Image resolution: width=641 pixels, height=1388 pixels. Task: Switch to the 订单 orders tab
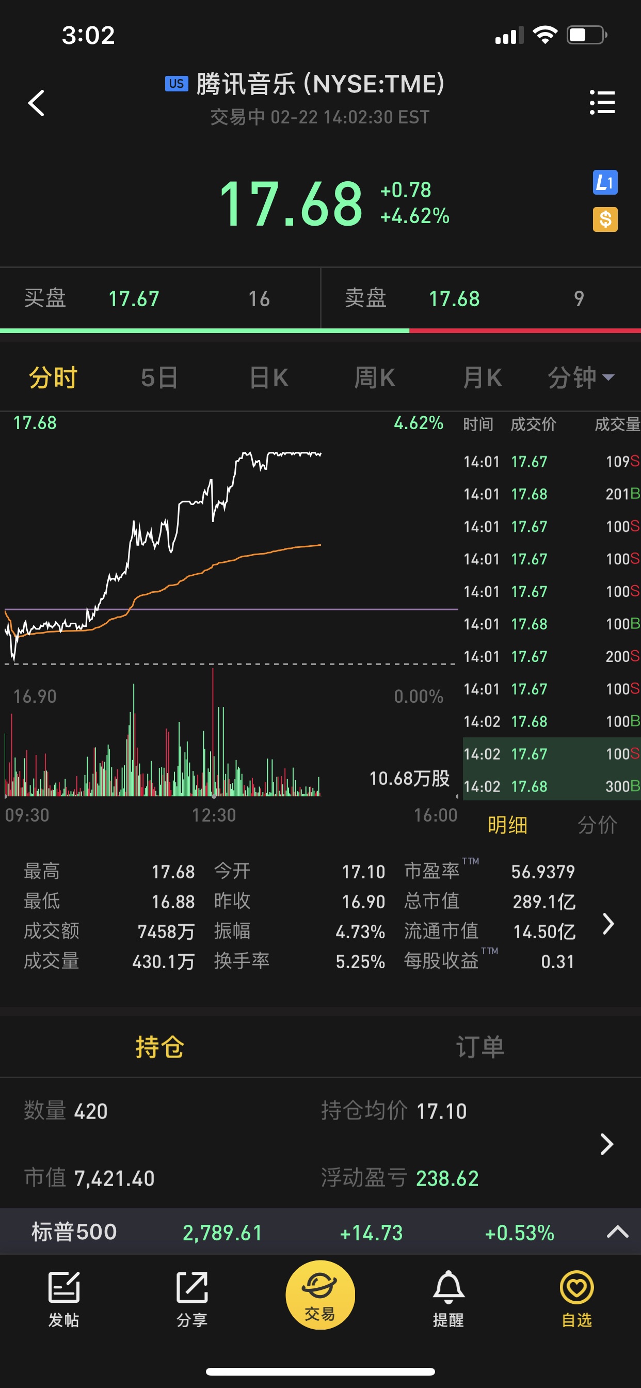tap(480, 1047)
